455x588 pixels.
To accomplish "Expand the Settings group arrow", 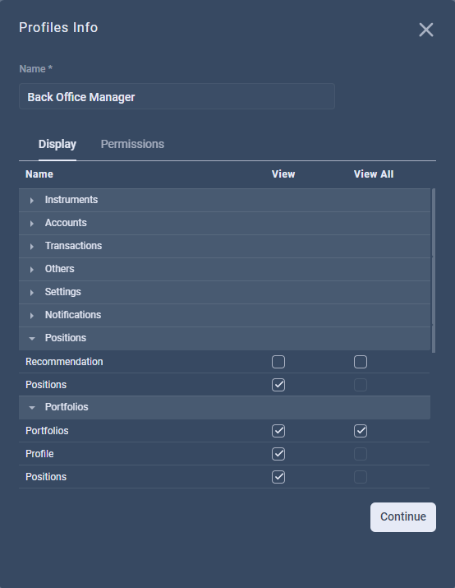I will 32,293.
